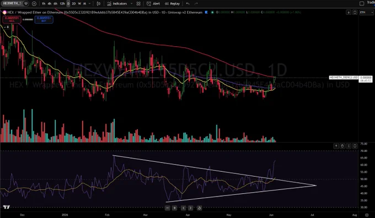This screenshot has width=375, height=218.
Task: Click the 2026 label on the time axis
Action: (x=65, y=215)
